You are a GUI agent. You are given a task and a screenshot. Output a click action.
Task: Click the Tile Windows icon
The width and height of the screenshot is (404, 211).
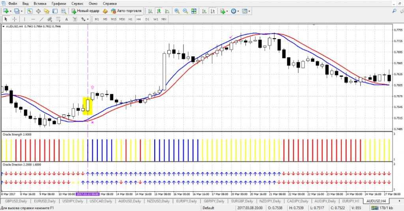point(194,11)
